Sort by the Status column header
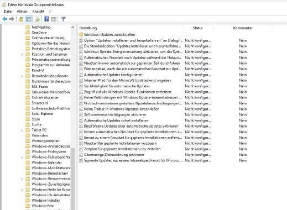 click(x=197, y=28)
